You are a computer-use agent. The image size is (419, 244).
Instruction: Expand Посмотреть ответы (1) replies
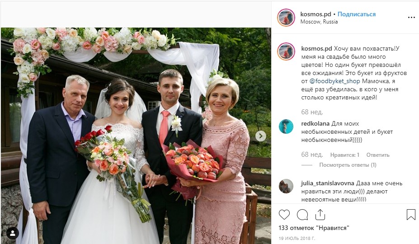348,165
